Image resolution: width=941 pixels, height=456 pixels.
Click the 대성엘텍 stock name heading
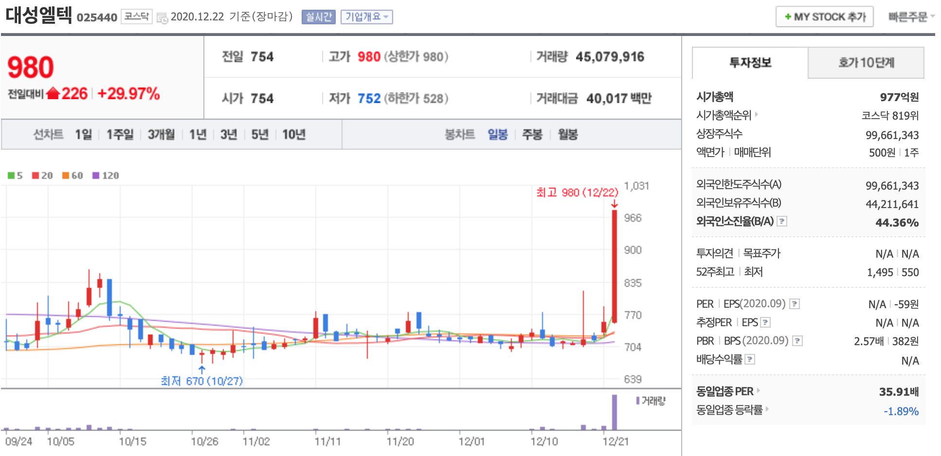39,15
